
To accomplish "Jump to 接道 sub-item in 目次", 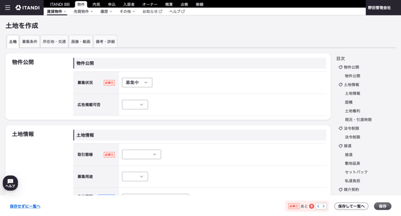I will (x=348, y=154).
